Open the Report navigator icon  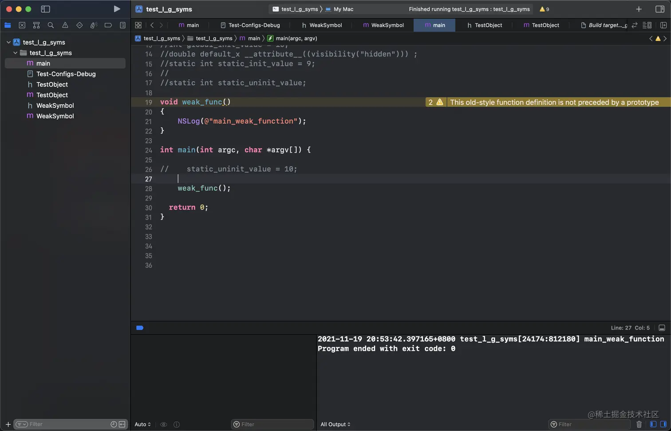122,25
